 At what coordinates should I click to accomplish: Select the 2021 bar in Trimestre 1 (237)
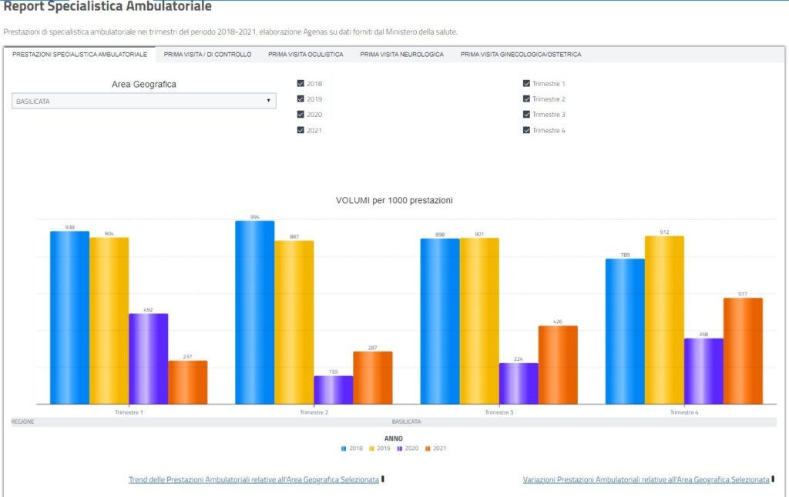click(188, 382)
